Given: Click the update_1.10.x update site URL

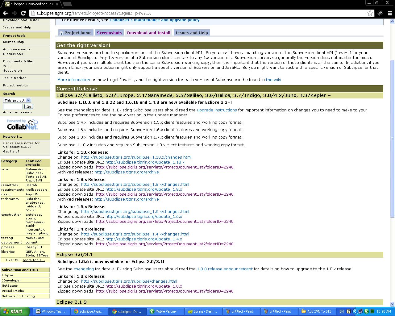Looking at the screenshot, I should tap(145, 162).
